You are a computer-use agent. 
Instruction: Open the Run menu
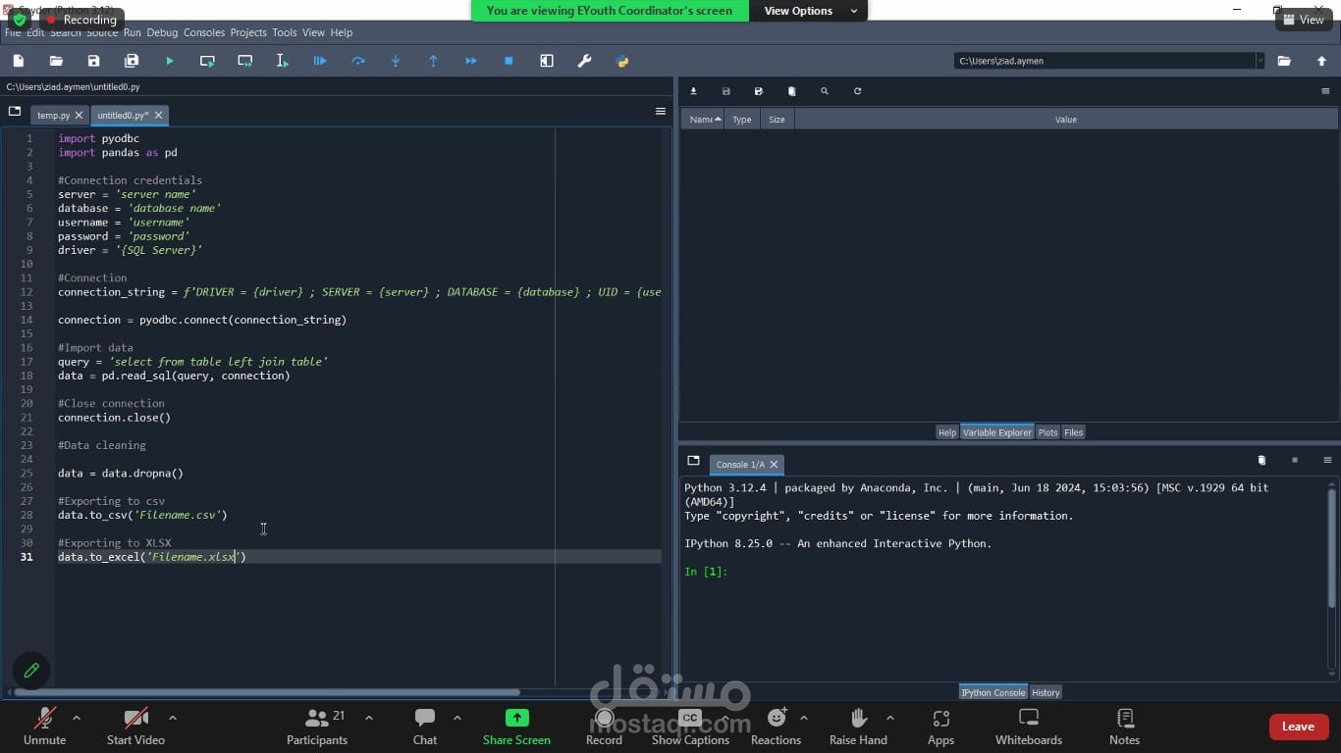pos(133,32)
